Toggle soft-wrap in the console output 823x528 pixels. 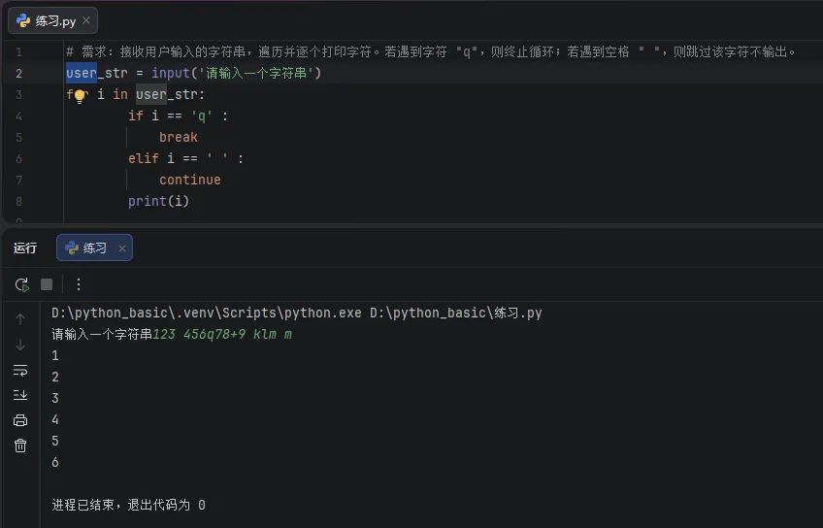(x=20, y=370)
